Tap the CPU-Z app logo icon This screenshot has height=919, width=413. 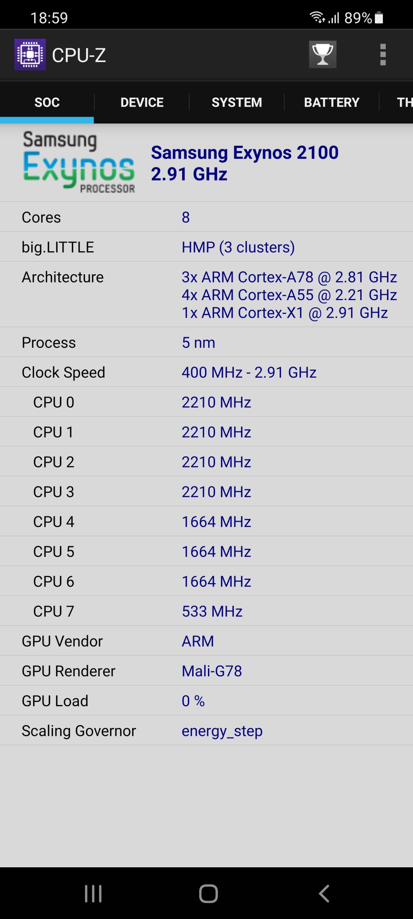[30, 55]
